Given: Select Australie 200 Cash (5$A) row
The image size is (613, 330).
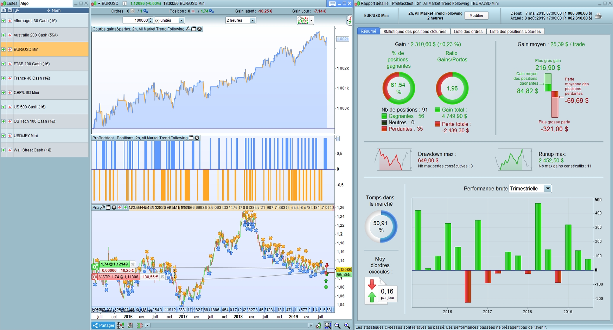Looking at the screenshot, I should pyautogui.click(x=45, y=35).
